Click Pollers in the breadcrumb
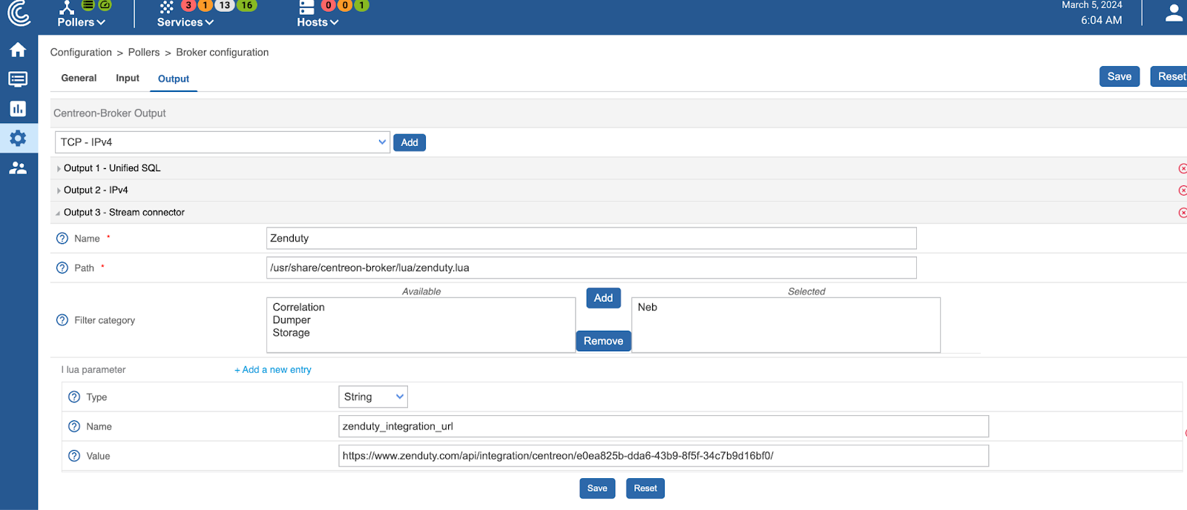 coord(144,53)
